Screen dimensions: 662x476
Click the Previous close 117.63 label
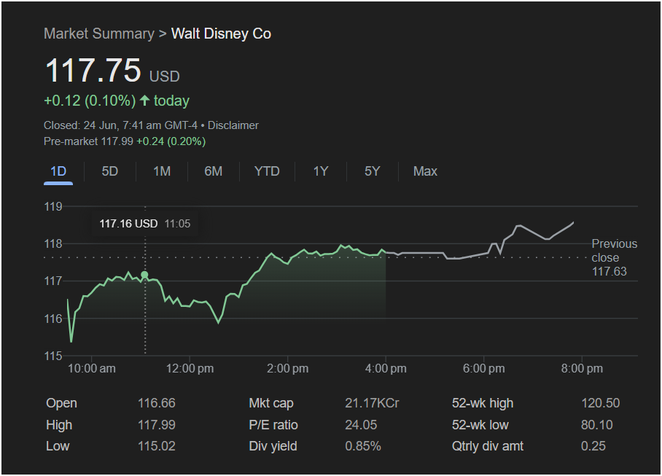[615, 257]
